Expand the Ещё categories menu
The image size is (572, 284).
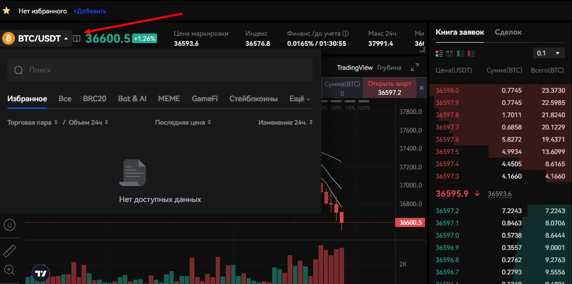click(x=299, y=99)
